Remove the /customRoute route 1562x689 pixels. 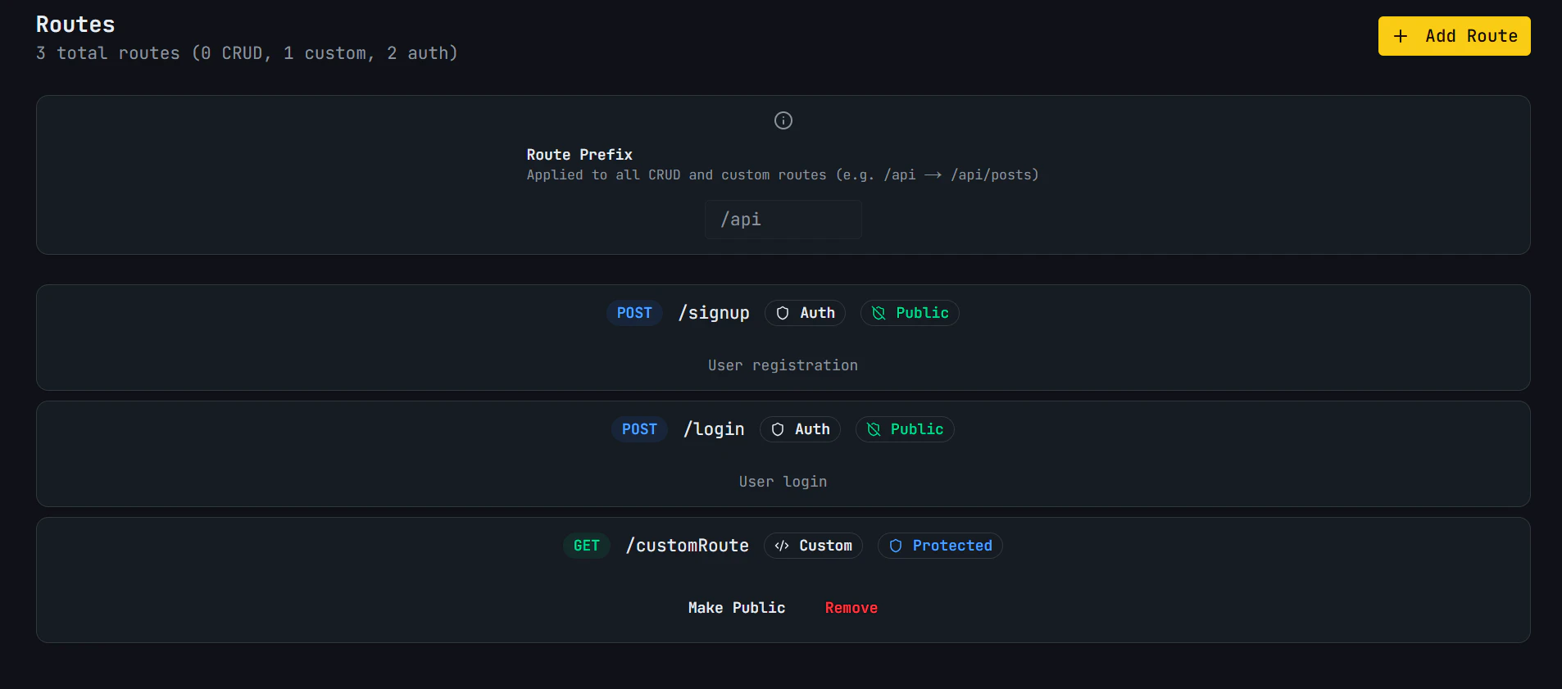tap(851, 607)
